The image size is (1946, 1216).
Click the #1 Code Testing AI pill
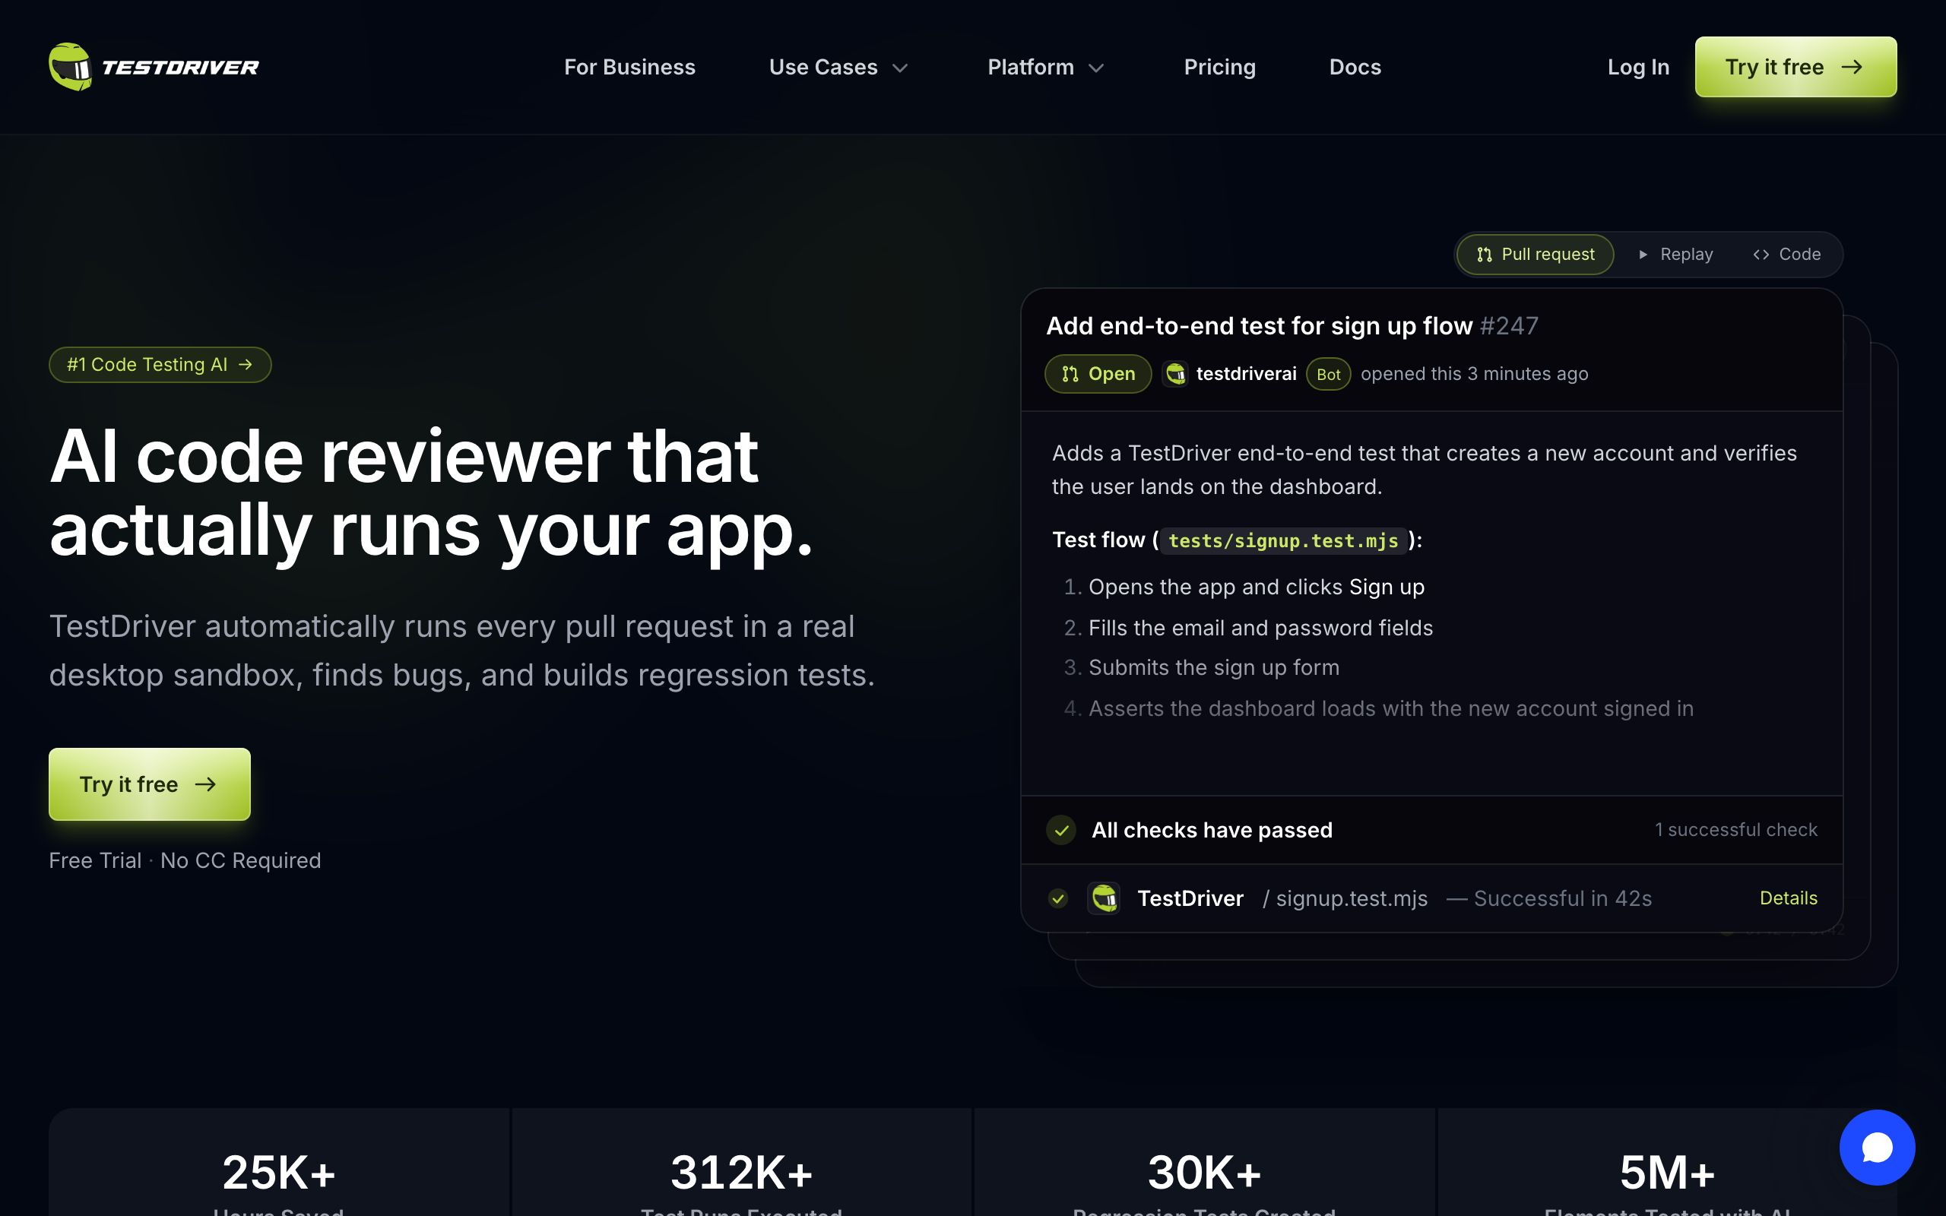[160, 365]
